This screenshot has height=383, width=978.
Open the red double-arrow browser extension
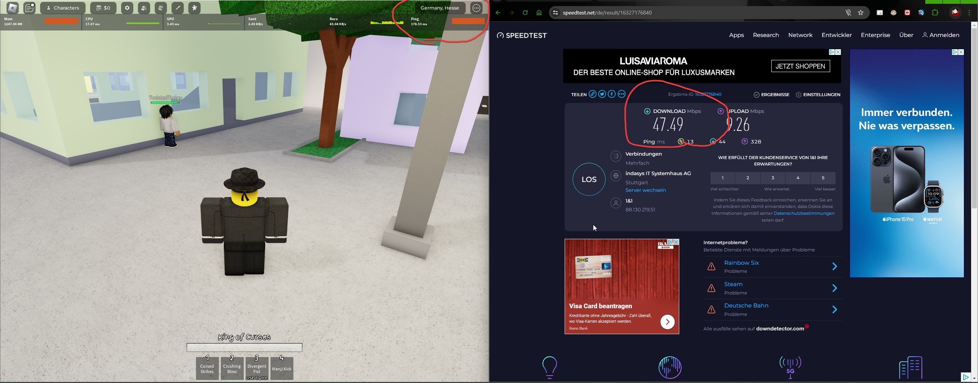[907, 13]
